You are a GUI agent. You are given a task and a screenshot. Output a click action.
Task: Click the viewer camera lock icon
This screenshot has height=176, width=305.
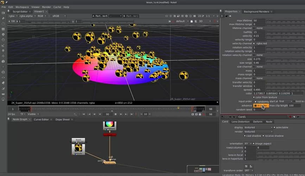point(192,21)
